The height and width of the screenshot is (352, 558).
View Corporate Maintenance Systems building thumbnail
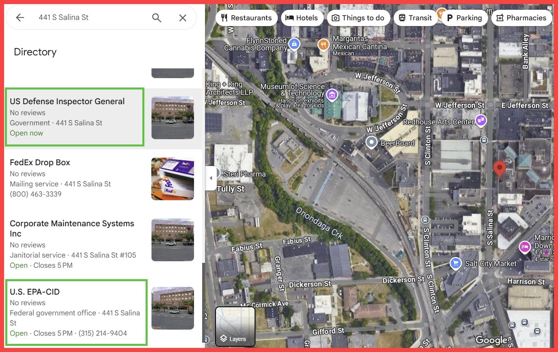(x=172, y=240)
